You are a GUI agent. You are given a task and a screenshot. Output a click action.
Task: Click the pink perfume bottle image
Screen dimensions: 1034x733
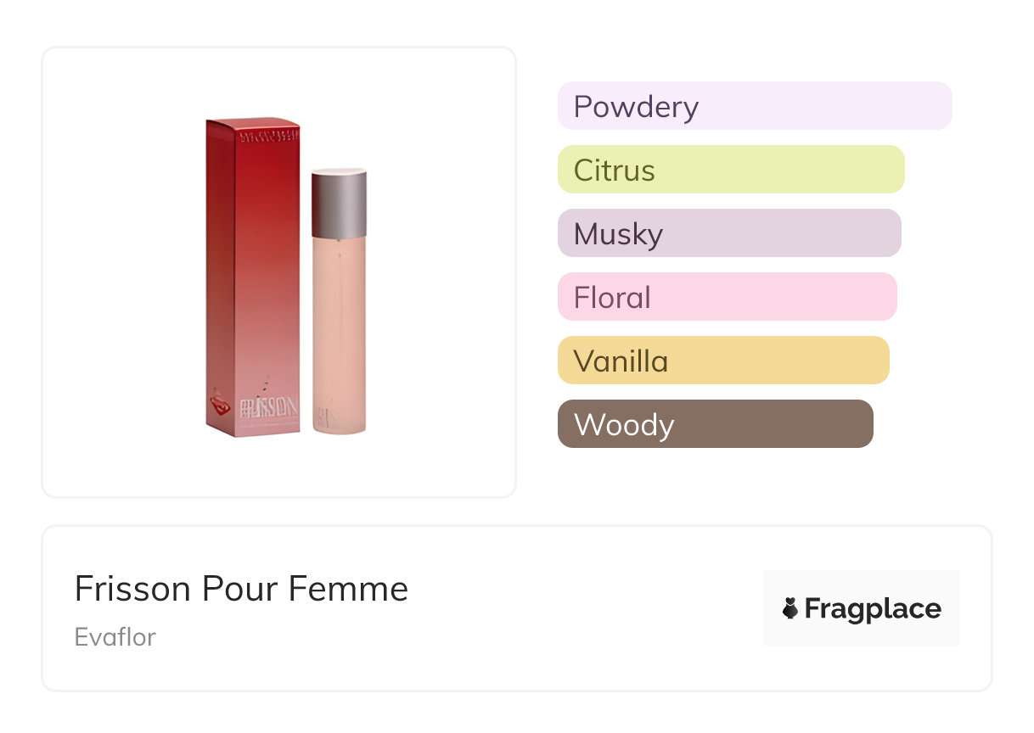340,302
